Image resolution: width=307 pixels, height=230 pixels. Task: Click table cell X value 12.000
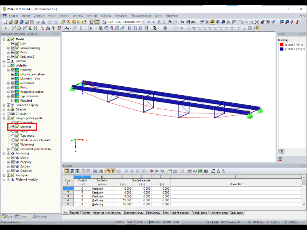coord(122,200)
